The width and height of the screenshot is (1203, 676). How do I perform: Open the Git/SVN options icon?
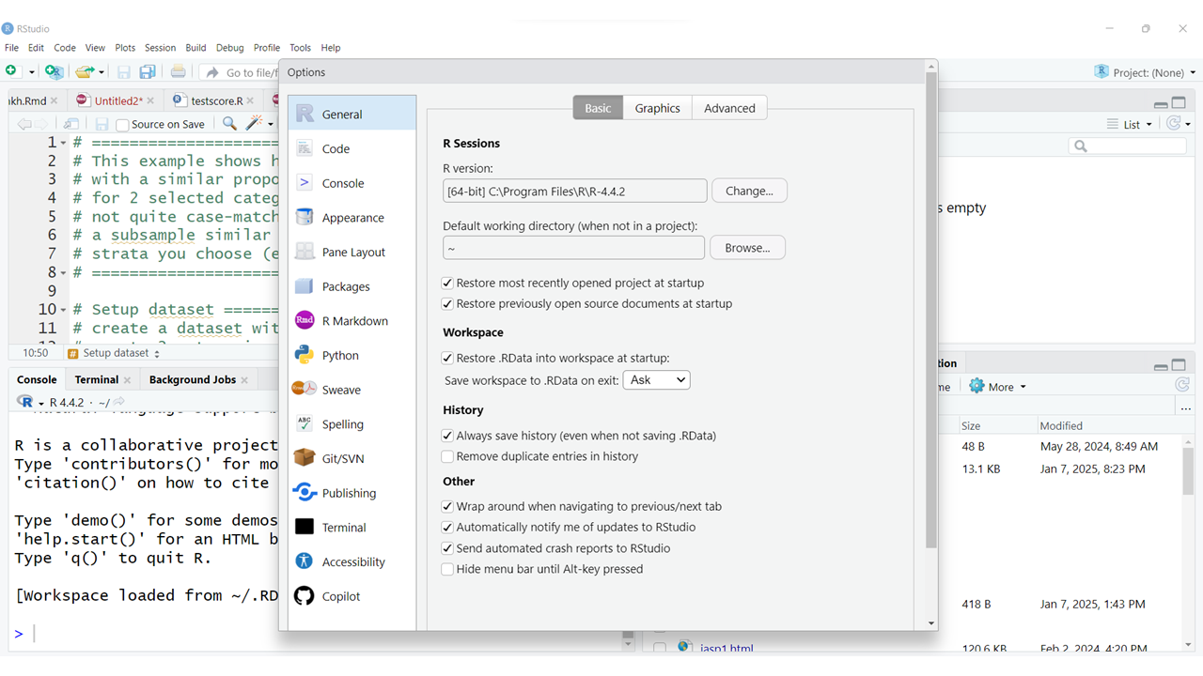coord(305,458)
